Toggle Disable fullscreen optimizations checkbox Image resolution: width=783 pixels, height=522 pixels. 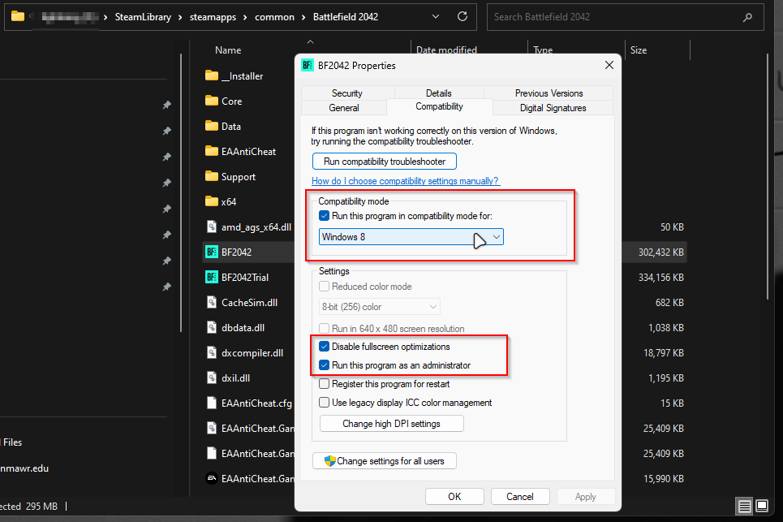(x=325, y=347)
